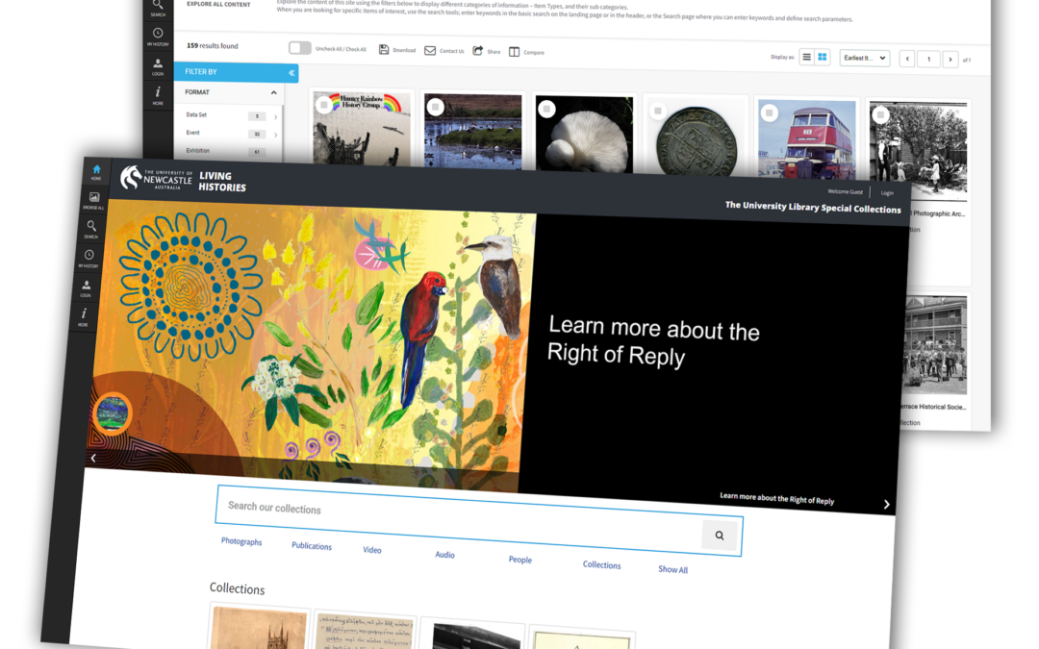Switch results to grid display view
Image resolution: width=1039 pixels, height=649 pixels.
tap(823, 58)
